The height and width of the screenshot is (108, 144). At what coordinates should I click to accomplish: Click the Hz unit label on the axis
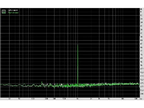coord(141,99)
